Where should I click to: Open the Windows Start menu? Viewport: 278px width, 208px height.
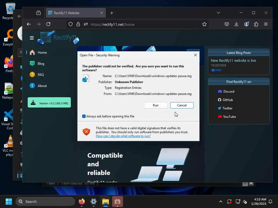coord(9,201)
